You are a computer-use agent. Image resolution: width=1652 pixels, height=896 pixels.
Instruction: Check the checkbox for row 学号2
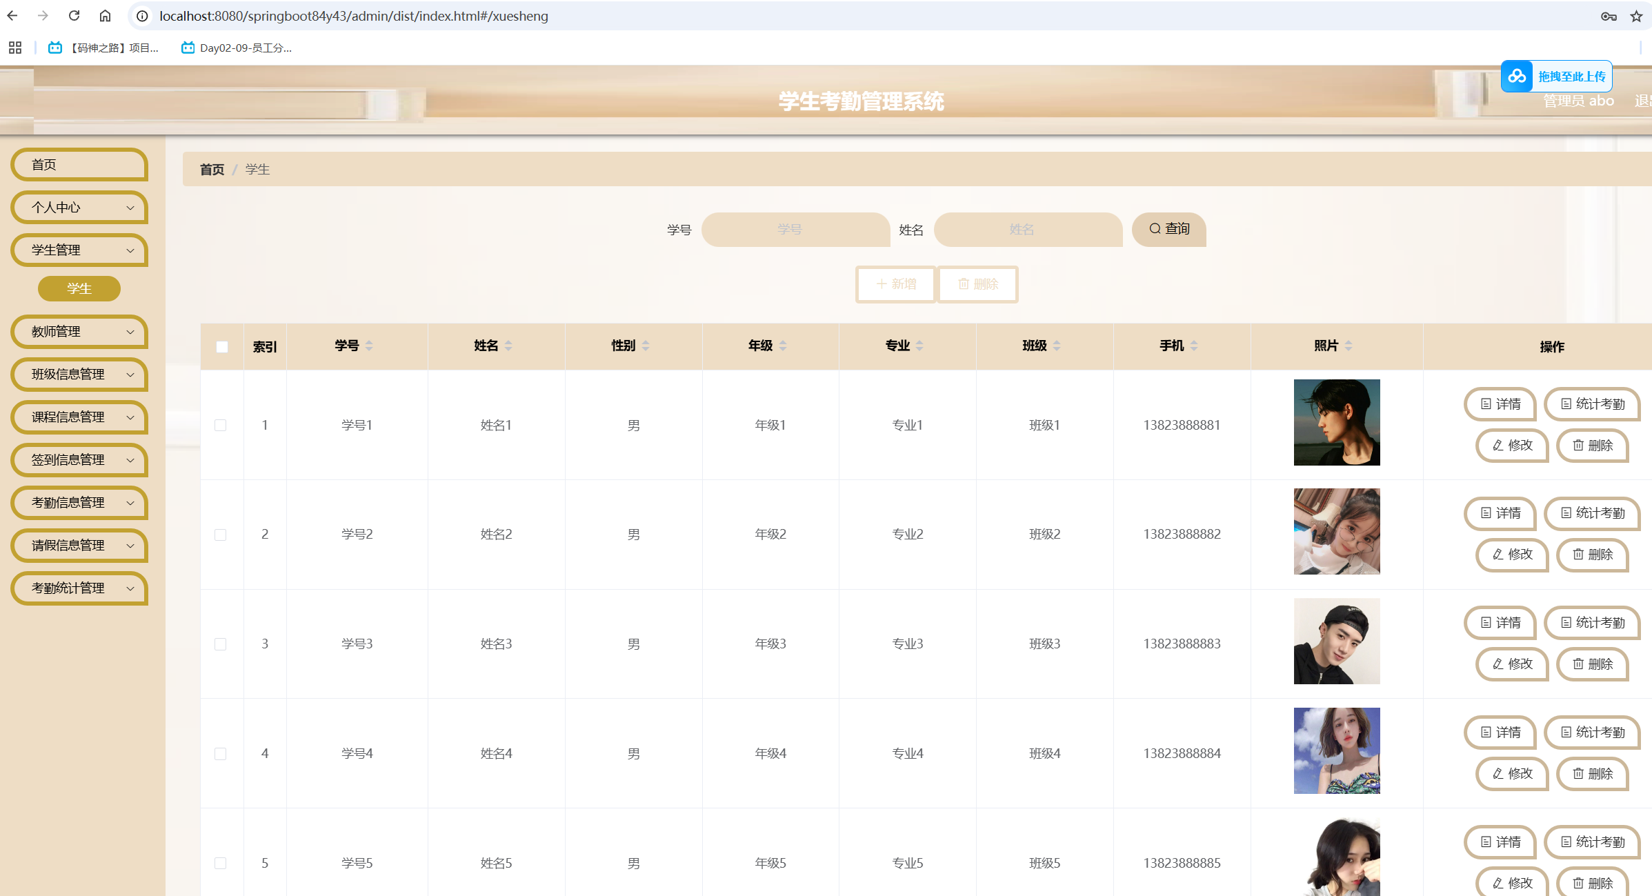[221, 535]
